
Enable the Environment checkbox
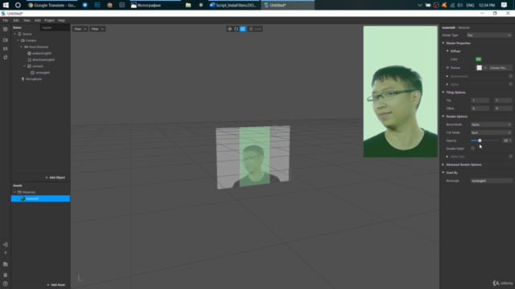click(x=510, y=76)
